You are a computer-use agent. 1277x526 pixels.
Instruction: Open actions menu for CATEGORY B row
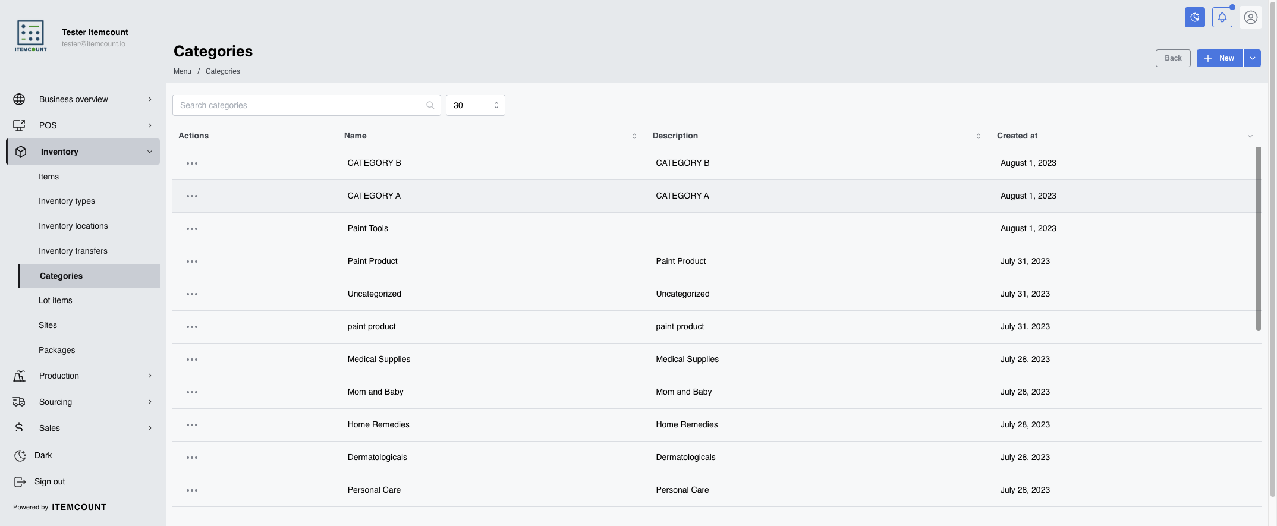[x=192, y=163]
